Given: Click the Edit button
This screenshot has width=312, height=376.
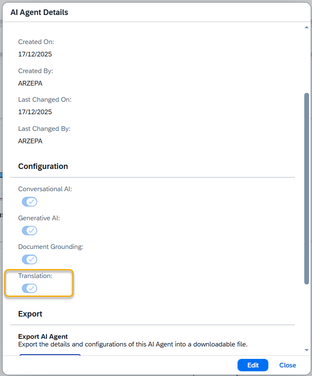Looking at the screenshot, I should [253, 365].
